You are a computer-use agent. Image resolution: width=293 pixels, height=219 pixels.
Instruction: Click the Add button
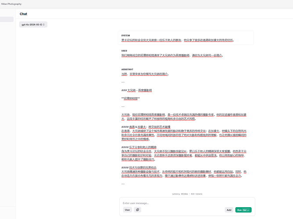[x=229, y=210]
